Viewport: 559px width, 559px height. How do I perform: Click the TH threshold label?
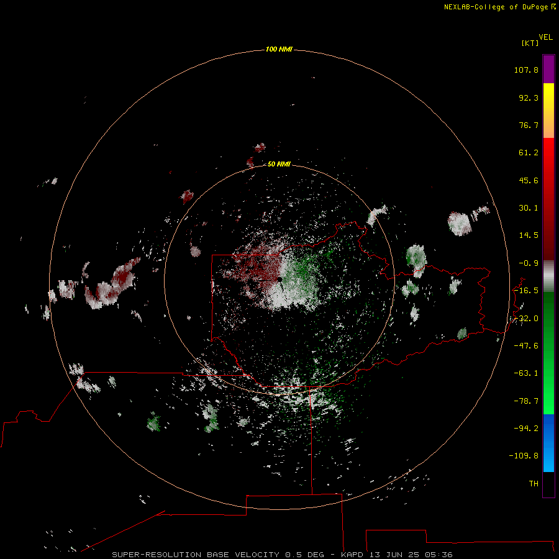(x=534, y=484)
